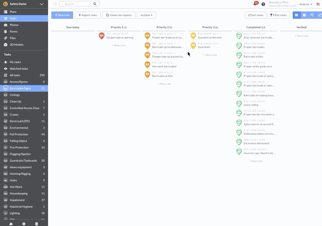Open the settings gear in sidebar footer

coord(24,224)
